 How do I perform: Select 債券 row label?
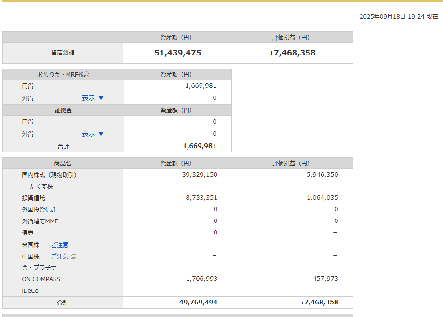(x=27, y=233)
